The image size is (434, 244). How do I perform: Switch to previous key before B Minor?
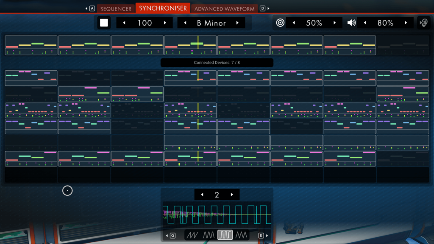(185, 23)
